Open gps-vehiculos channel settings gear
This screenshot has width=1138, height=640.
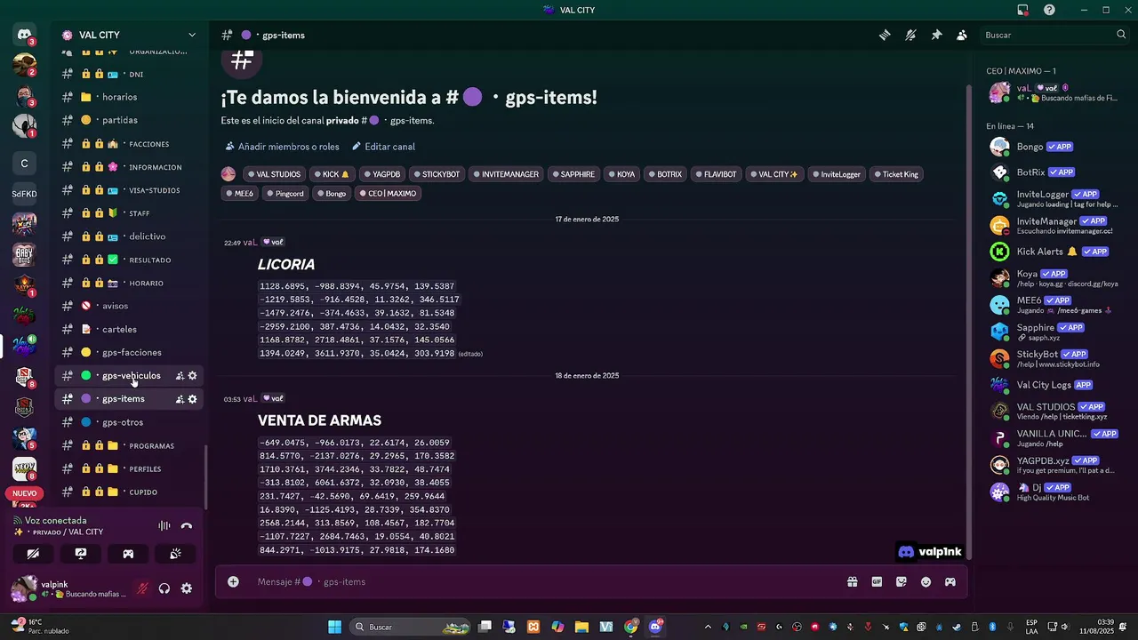click(x=192, y=376)
